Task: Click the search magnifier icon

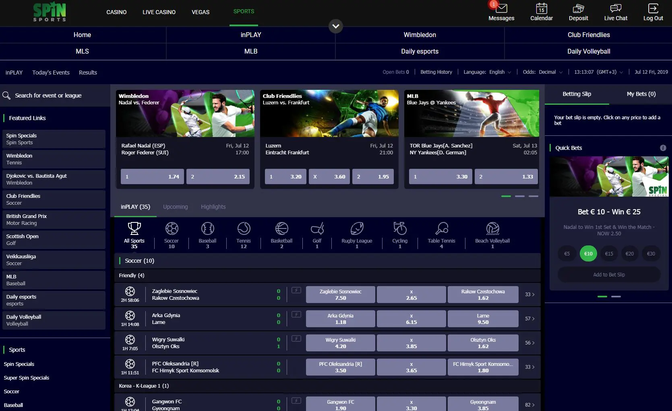Action: pos(6,95)
